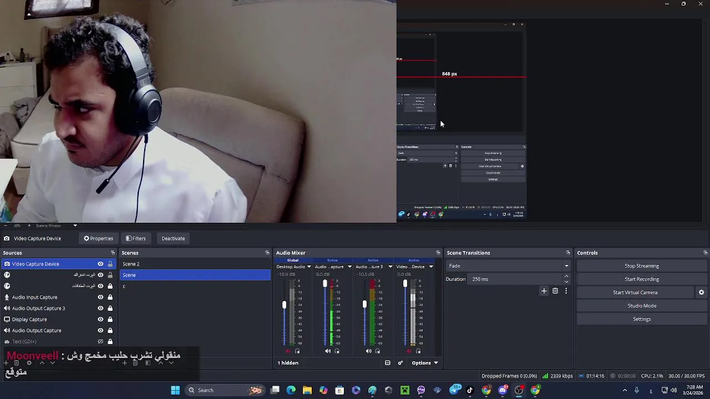Screen dimensions: 710x399
Task: Float the Audio Mixer dock panel
Action: (438, 253)
